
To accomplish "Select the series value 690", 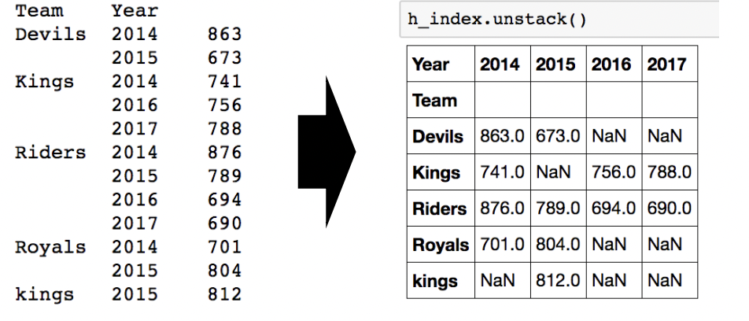I will coord(225,223).
